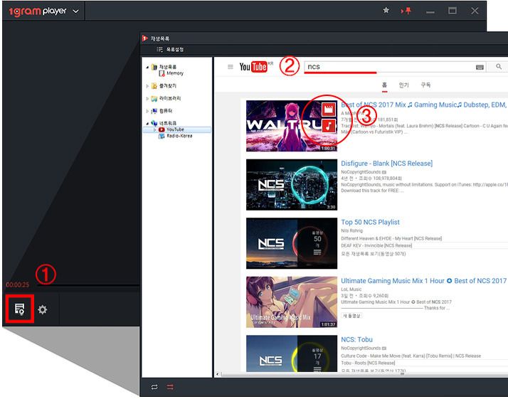Screen dimensions: 508x399
Task: Switch to the 인기 tab
Action: pyautogui.click(x=403, y=85)
